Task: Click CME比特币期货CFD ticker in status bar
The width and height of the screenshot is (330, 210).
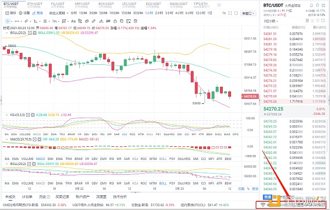Action: coord(35,205)
